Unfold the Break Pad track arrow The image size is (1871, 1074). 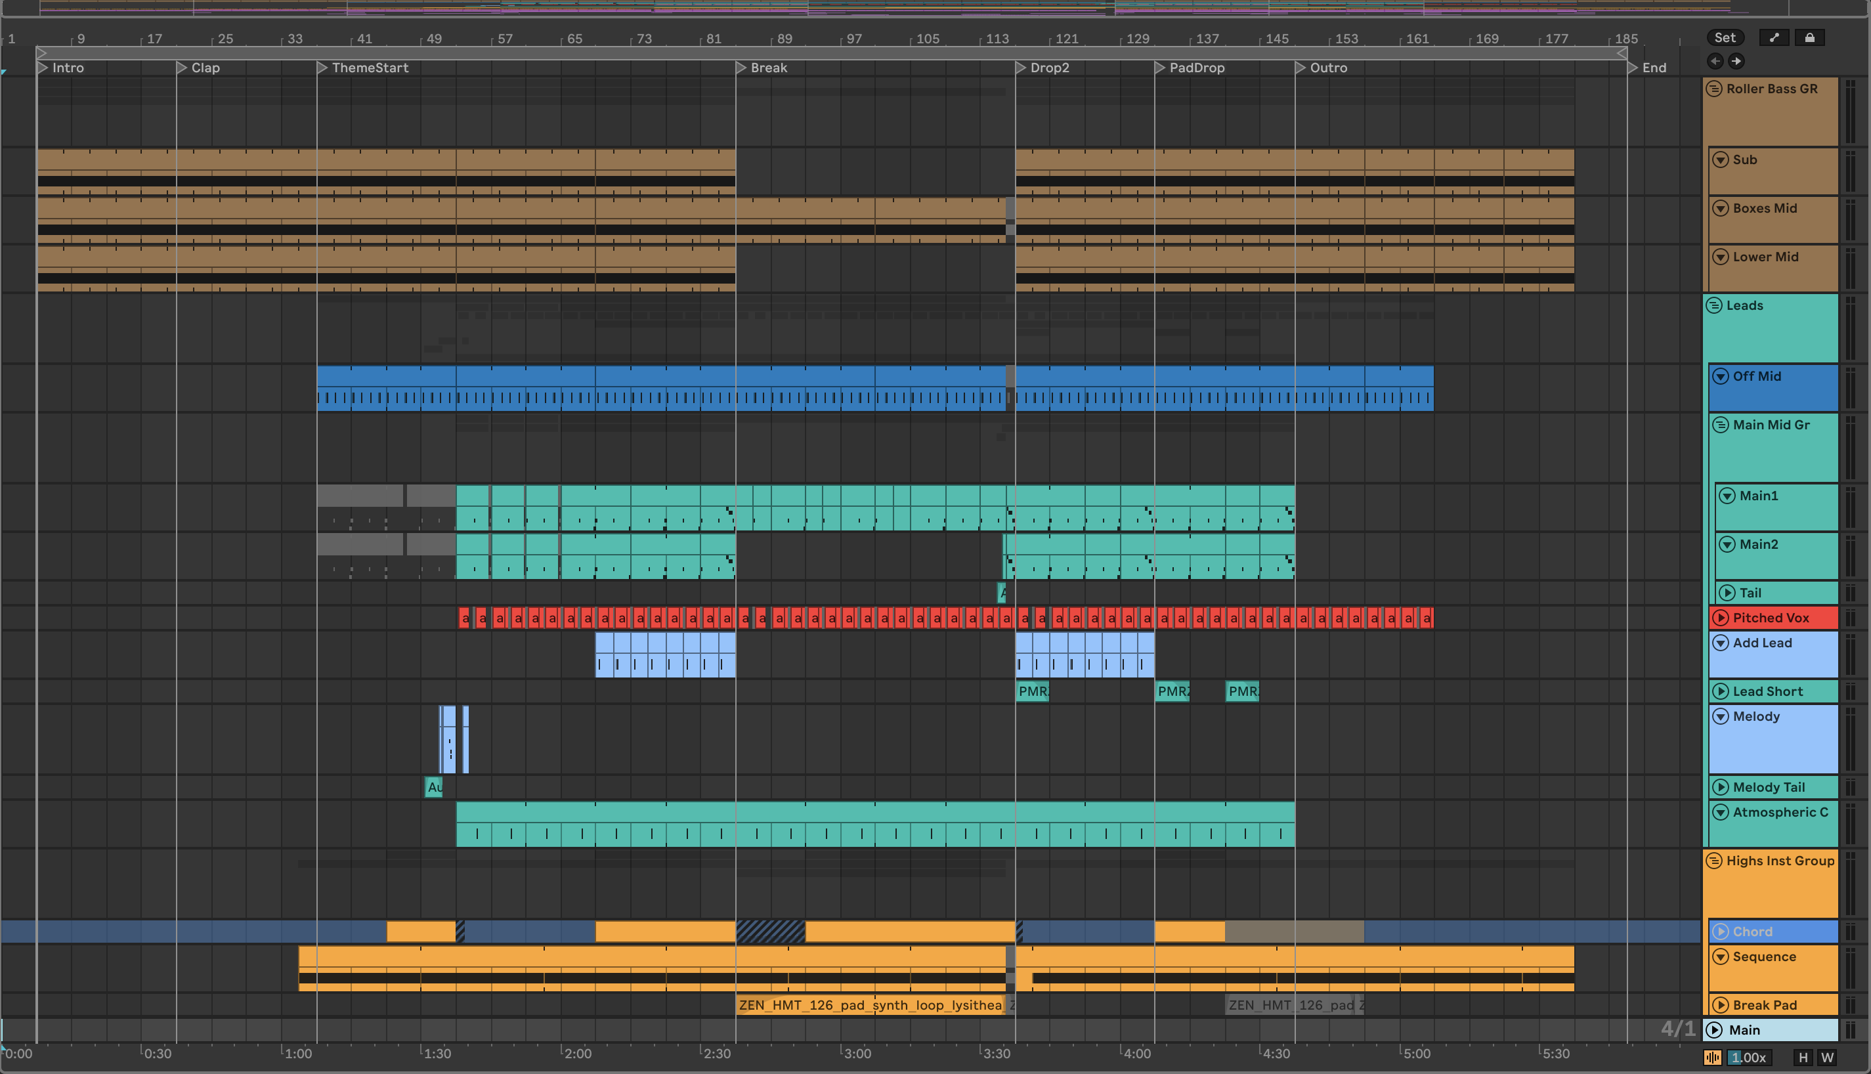coord(1721,1006)
